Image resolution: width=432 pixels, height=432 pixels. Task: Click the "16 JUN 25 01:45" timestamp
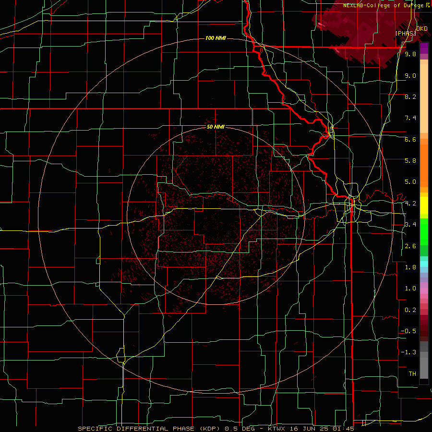point(323,429)
